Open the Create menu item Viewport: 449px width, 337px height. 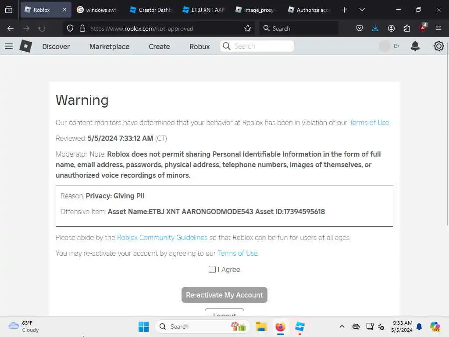159,47
